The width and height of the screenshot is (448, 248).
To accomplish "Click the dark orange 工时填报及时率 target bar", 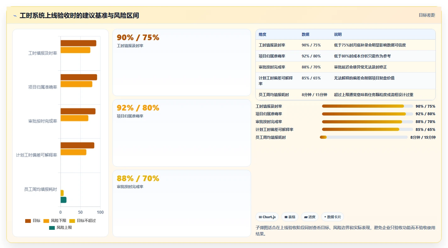I will (x=78, y=43).
